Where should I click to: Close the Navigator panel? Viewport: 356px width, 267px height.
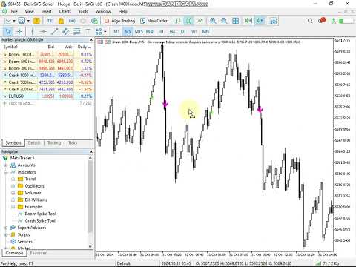click(91, 151)
